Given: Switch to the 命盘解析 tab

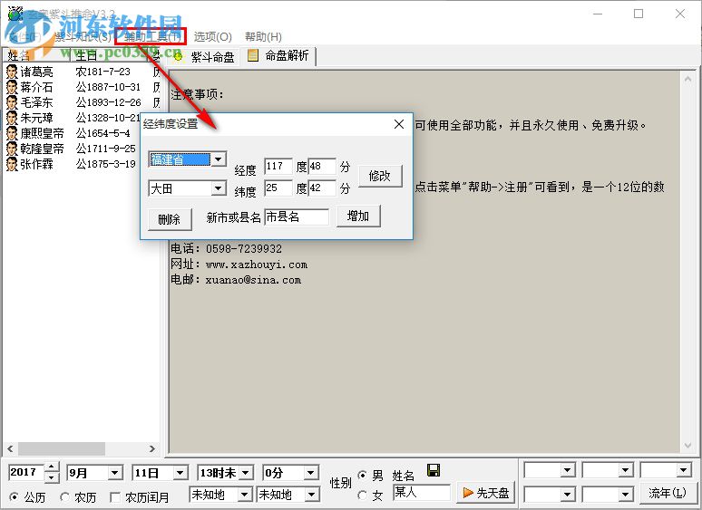Looking at the screenshot, I should click(x=278, y=56).
